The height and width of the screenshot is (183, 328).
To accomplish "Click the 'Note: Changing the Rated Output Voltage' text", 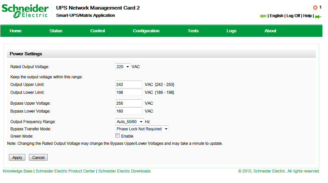I will tap(115, 144).
